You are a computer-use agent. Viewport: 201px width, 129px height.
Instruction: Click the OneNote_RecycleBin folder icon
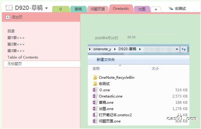pos(95,77)
